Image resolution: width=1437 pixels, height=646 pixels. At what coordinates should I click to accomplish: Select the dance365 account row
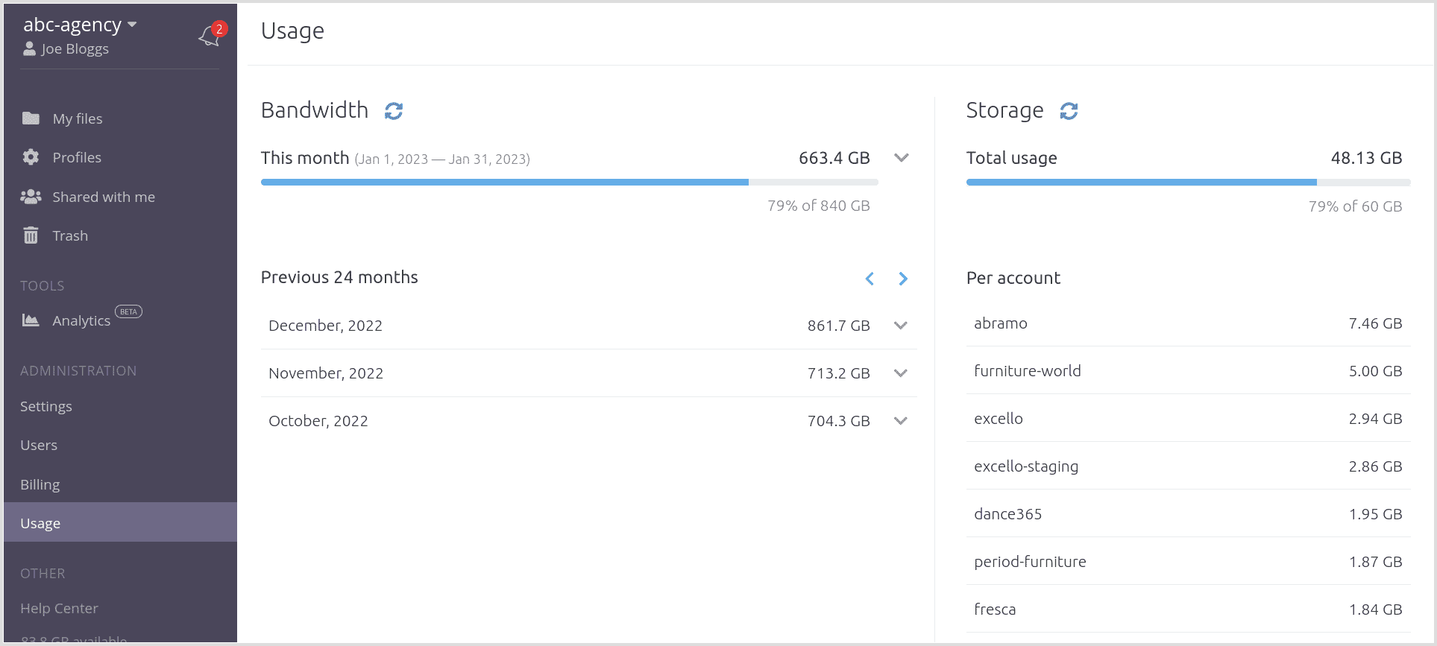pos(1189,514)
